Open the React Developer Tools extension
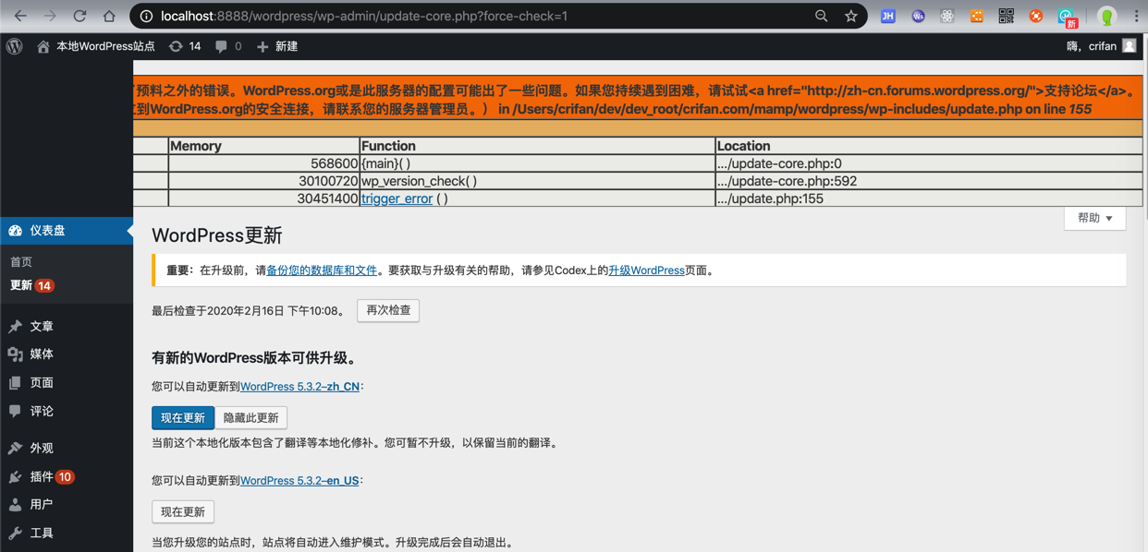The width and height of the screenshot is (1148, 552). pos(947,16)
